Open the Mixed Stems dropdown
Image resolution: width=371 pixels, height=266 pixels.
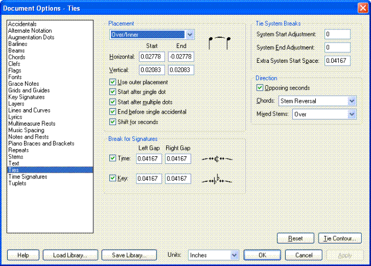pyautogui.click(x=351, y=114)
